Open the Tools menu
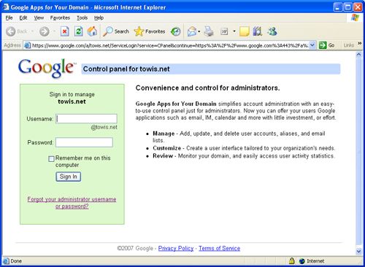This screenshot has width=365, height=267. point(82,18)
